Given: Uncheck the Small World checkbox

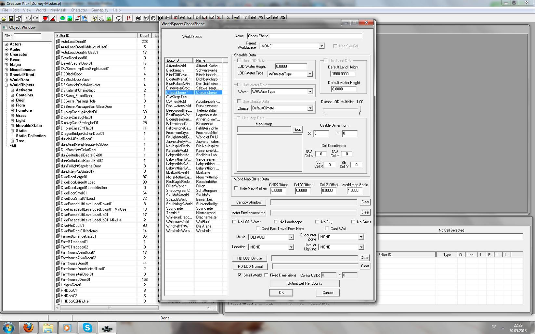Looking at the screenshot, I should [240, 275].
